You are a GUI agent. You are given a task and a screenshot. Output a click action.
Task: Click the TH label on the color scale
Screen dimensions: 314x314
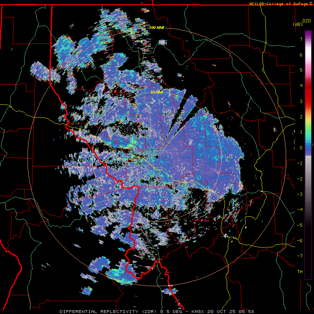click(300, 271)
